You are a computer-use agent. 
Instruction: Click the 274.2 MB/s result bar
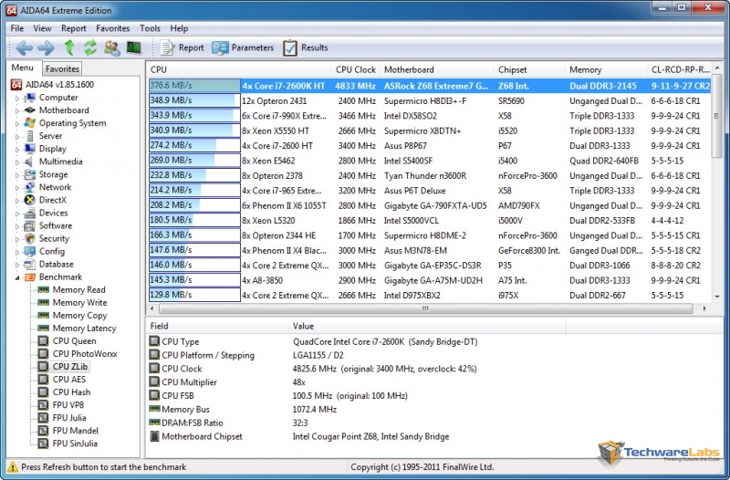194,145
